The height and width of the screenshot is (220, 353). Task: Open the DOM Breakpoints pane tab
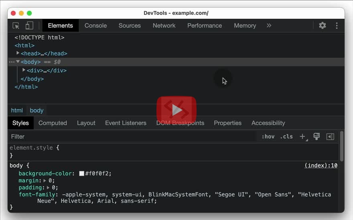point(181,123)
